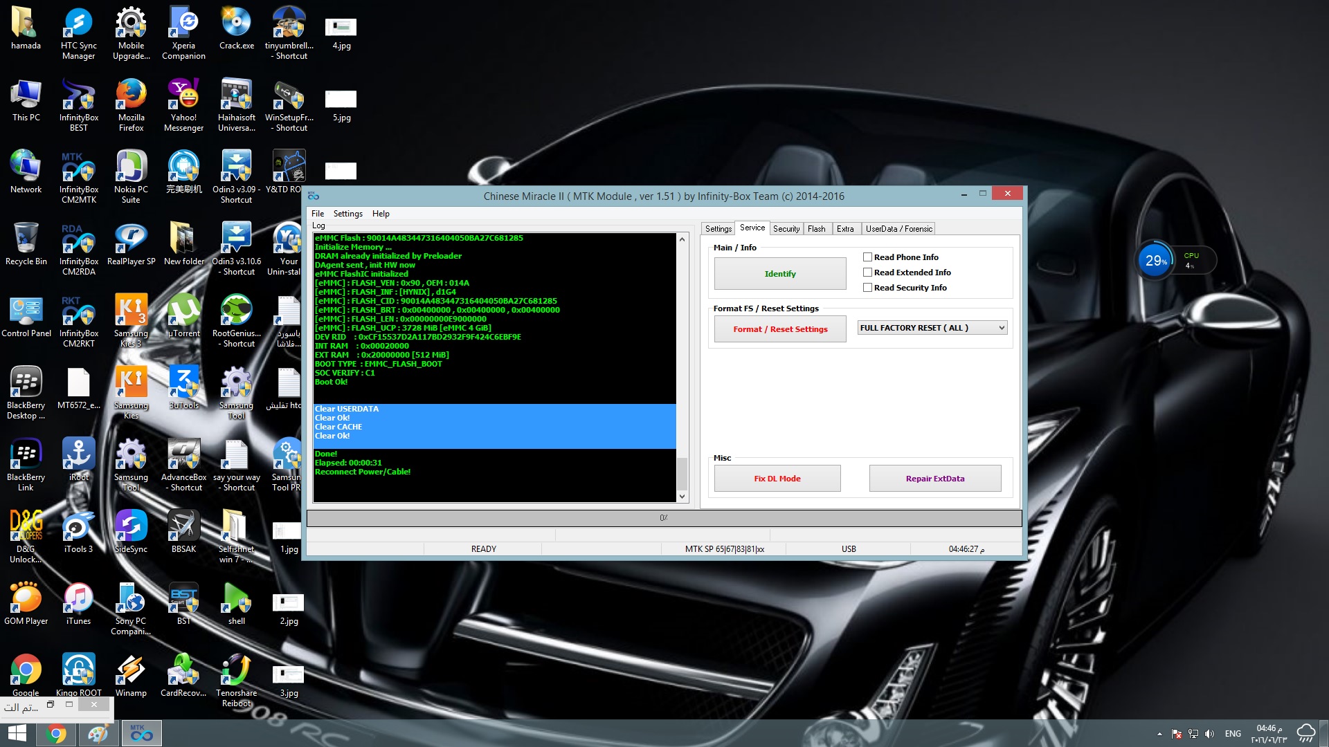
Task: Open the Settings menu in menu bar
Action: click(347, 214)
